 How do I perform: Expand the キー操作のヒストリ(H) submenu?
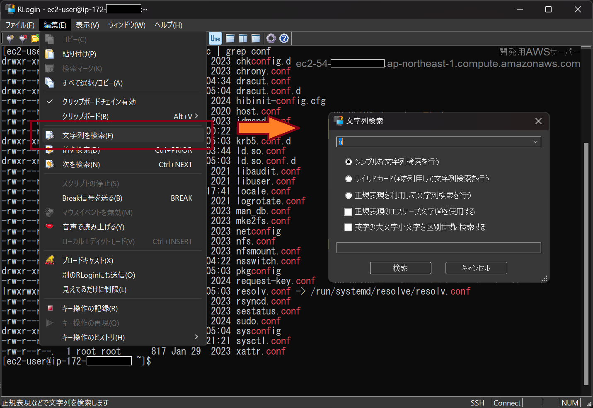(x=124, y=337)
